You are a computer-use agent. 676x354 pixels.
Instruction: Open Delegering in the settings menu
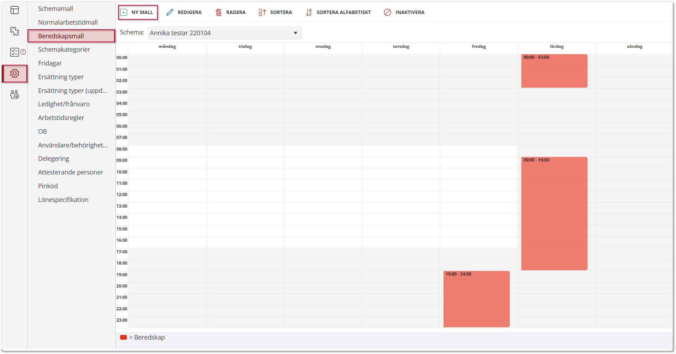click(x=54, y=159)
